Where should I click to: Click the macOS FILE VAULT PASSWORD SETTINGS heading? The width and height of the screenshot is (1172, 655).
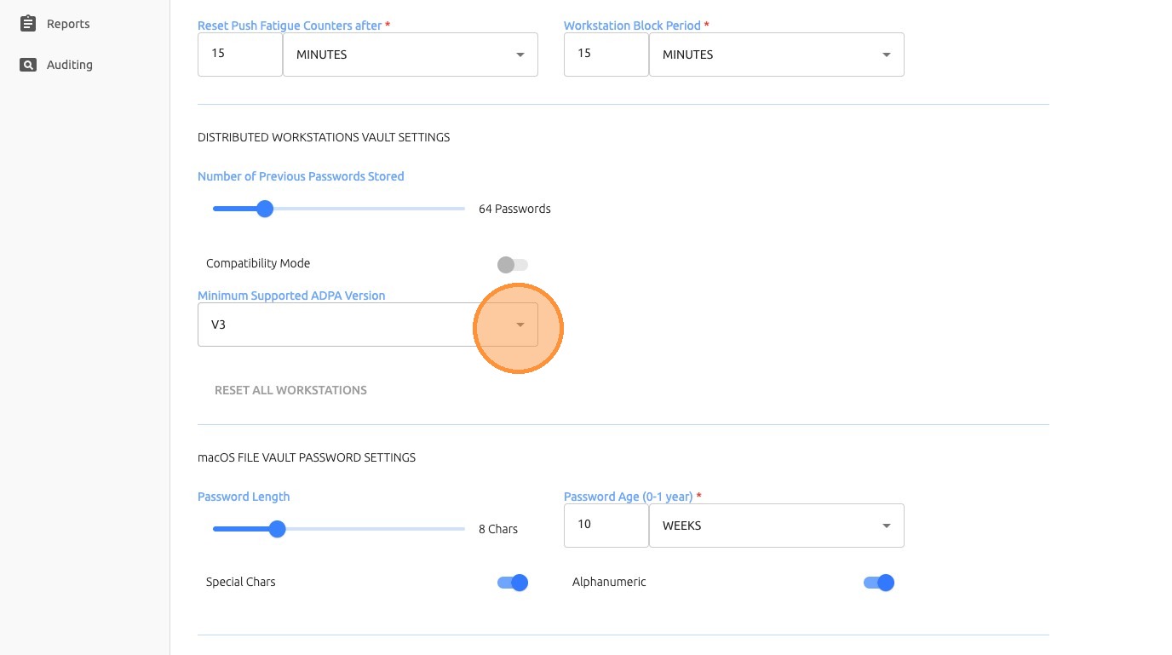tap(307, 457)
